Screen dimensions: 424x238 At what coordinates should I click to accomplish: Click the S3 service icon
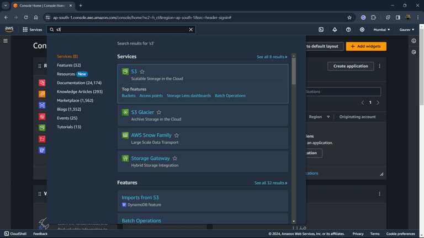125,72
